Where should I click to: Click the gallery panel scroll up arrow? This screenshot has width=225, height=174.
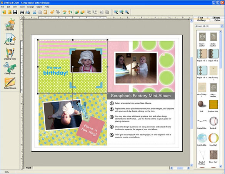point(220,32)
